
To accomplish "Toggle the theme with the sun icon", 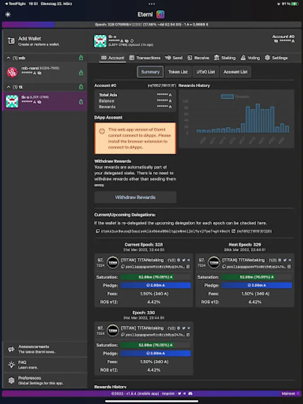I will [8, 14].
